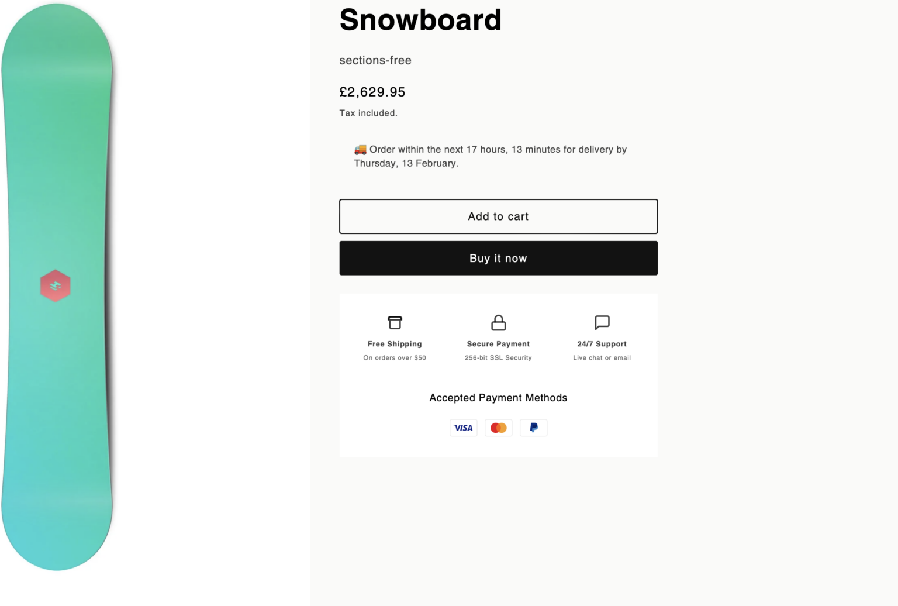Click the Secure Payment padlock icon
This screenshot has width=898, height=606.
(x=498, y=322)
